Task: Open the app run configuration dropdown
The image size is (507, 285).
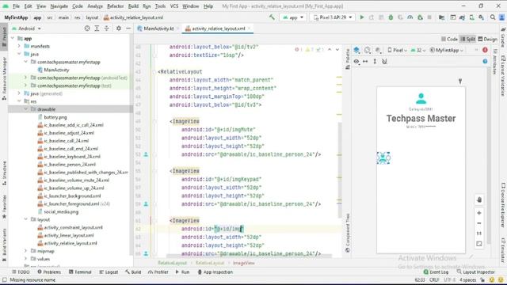Action: tap(293, 17)
